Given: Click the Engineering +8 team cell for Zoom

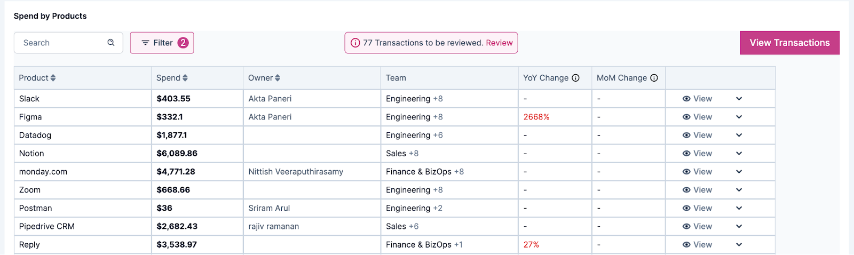Looking at the screenshot, I should point(414,190).
